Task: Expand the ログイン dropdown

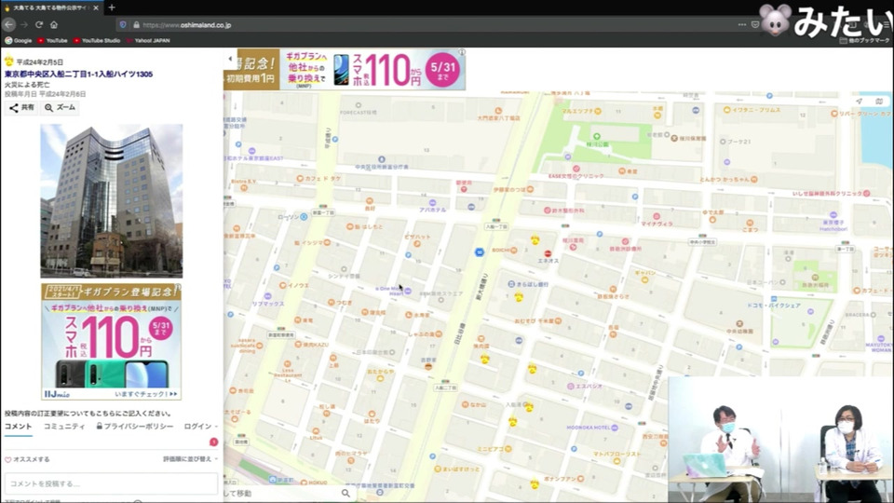Action: [x=201, y=427]
